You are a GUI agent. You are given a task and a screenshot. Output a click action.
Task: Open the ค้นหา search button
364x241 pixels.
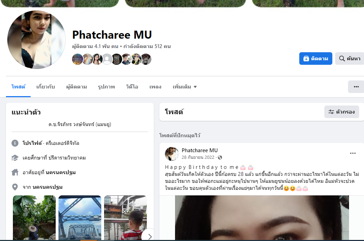tap(349, 59)
